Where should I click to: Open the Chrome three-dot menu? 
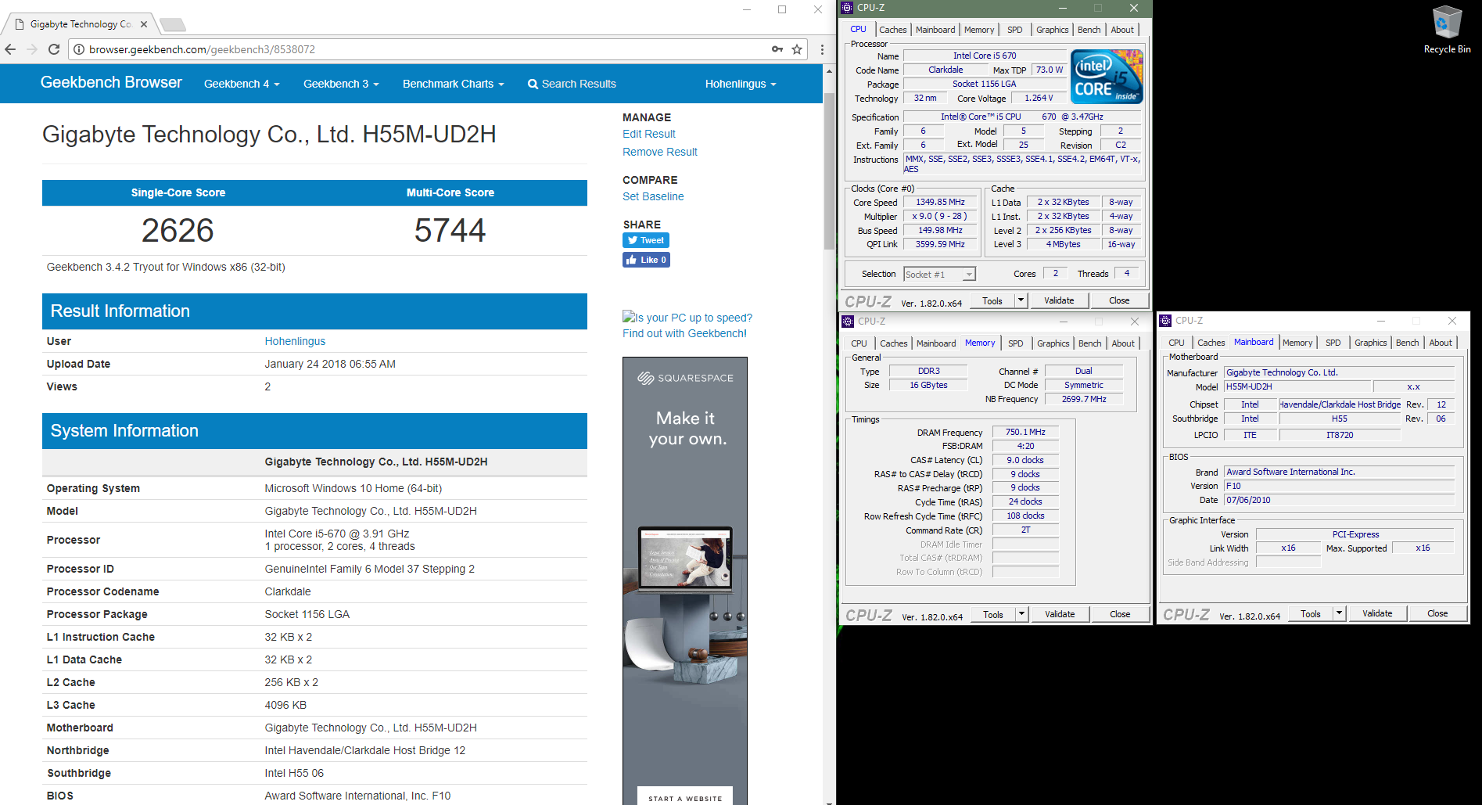pos(822,49)
